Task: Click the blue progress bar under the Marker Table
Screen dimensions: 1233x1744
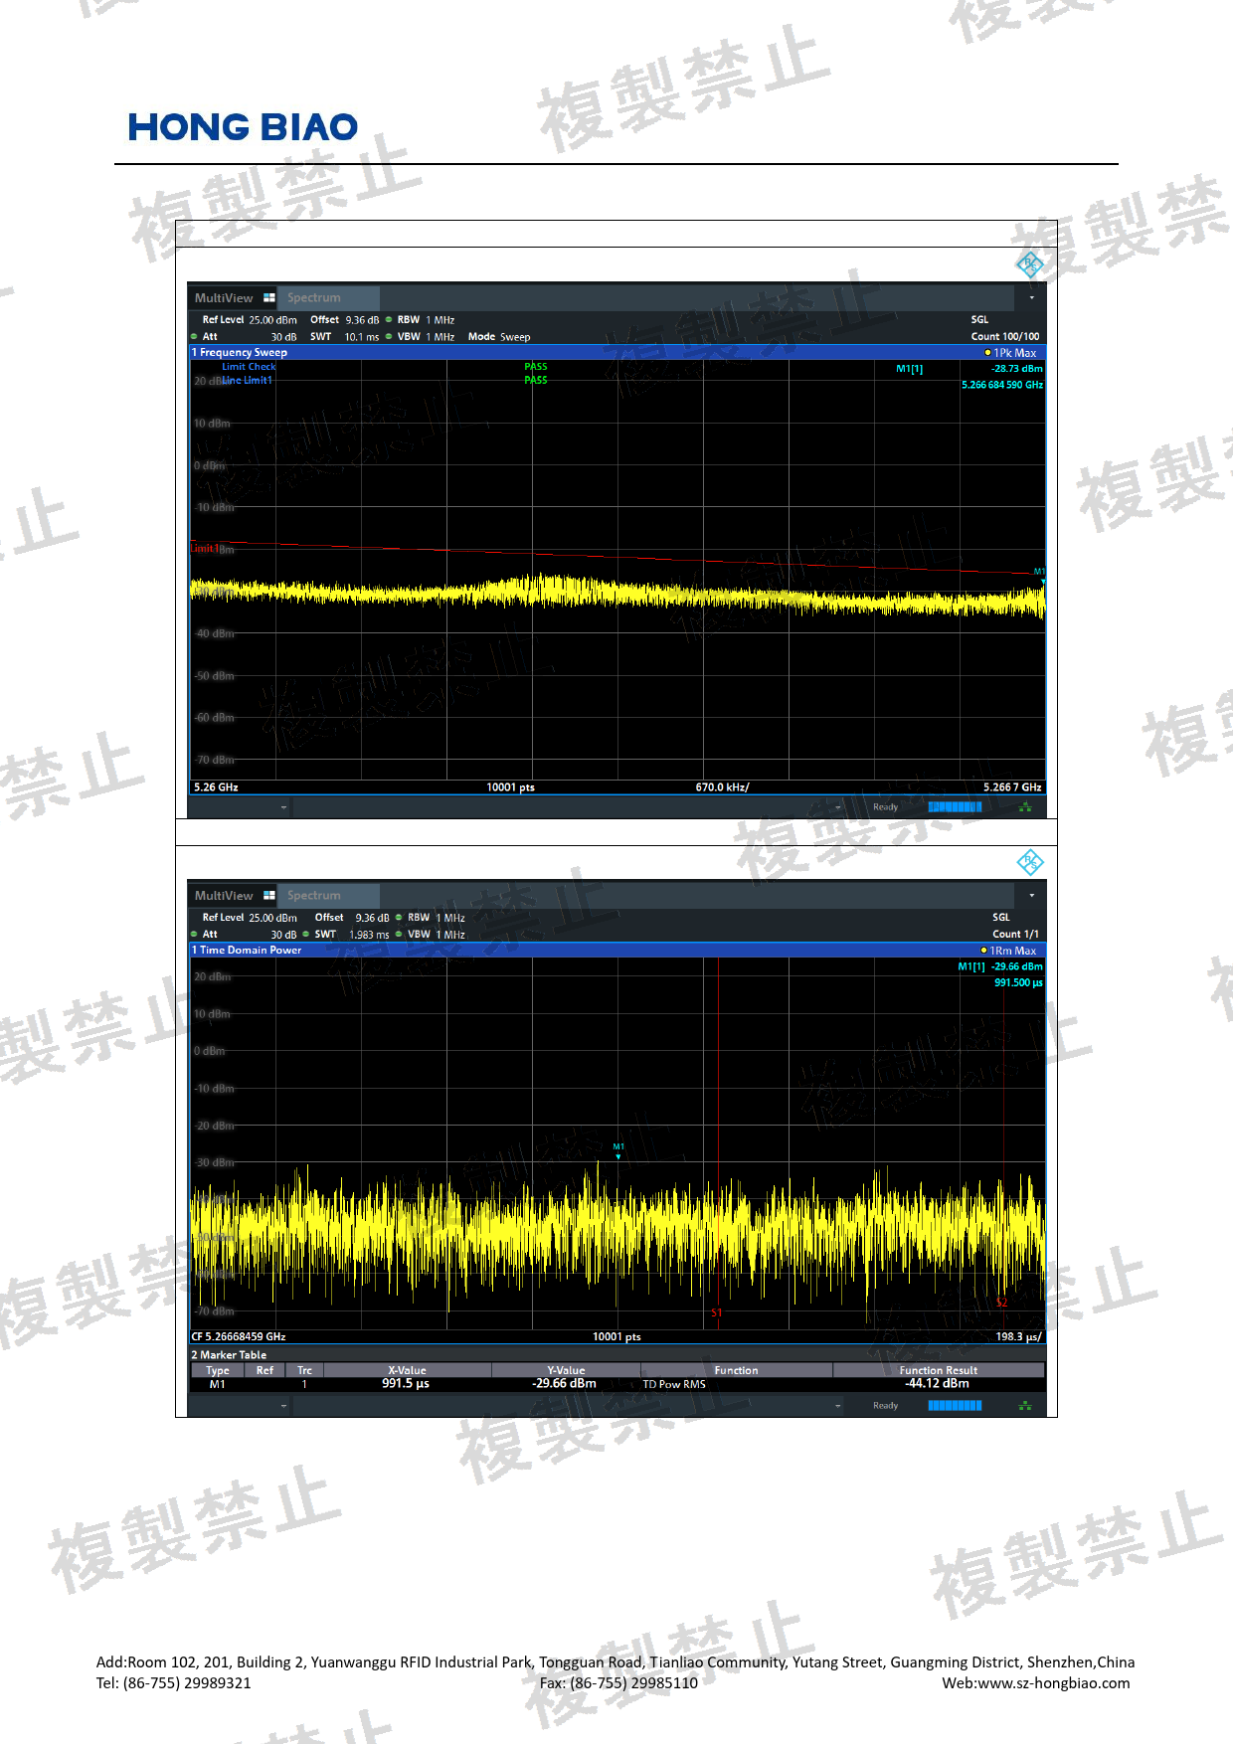Action: click(955, 1406)
